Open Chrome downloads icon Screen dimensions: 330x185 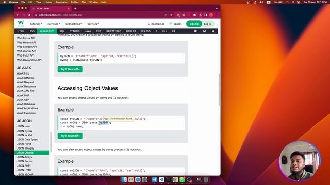[x=200, y=15]
